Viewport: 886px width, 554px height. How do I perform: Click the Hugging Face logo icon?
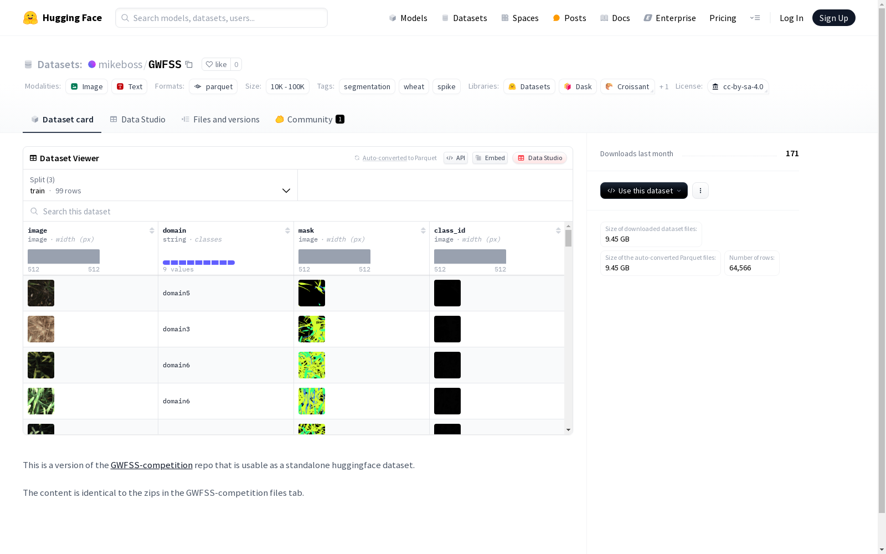coord(30,18)
